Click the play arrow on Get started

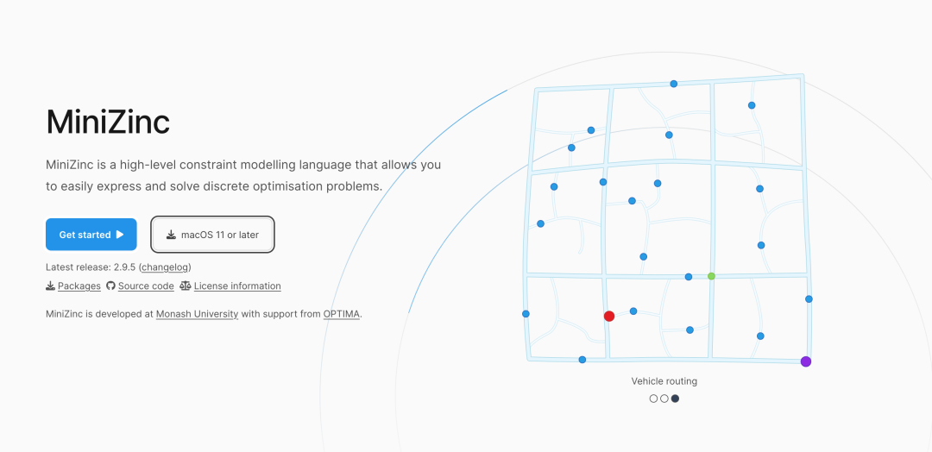coord(120,235)
